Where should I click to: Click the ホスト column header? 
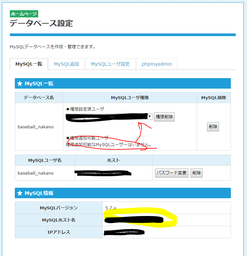[x=114, y=160]
